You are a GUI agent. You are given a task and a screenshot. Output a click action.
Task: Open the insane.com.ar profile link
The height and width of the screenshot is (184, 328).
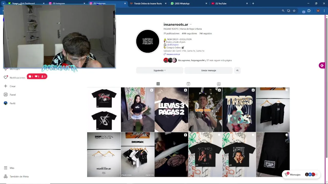(x=173, y=54)
